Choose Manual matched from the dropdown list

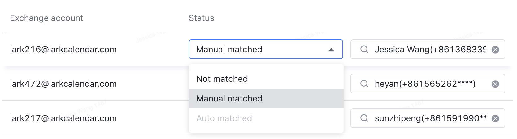click(x=266, y=98)
